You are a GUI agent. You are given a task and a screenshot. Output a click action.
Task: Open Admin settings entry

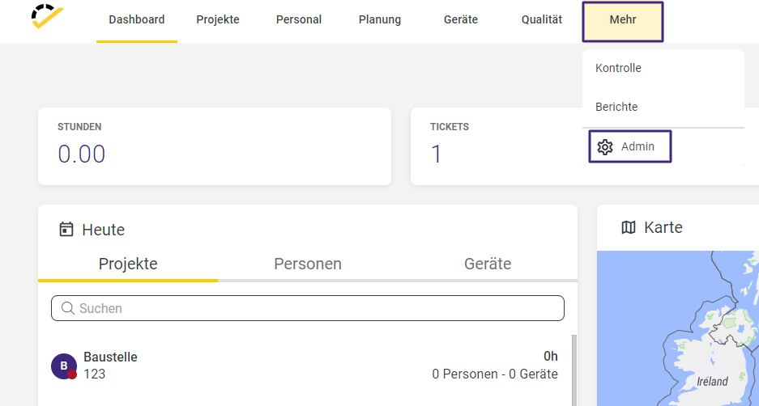(629, 146)
